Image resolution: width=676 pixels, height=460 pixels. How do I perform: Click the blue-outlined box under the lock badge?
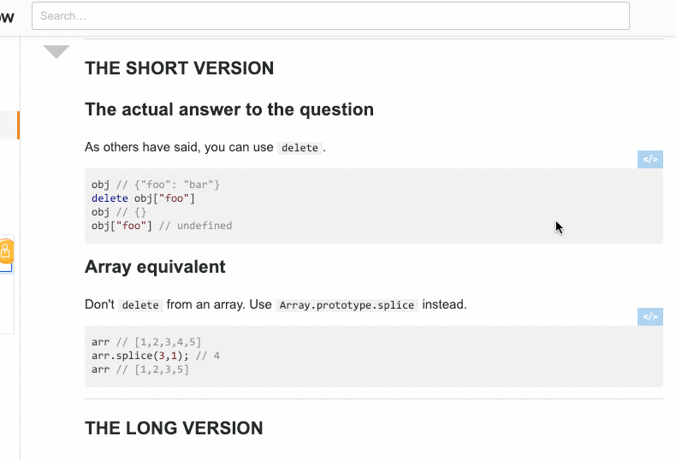(x=6, y=268)
